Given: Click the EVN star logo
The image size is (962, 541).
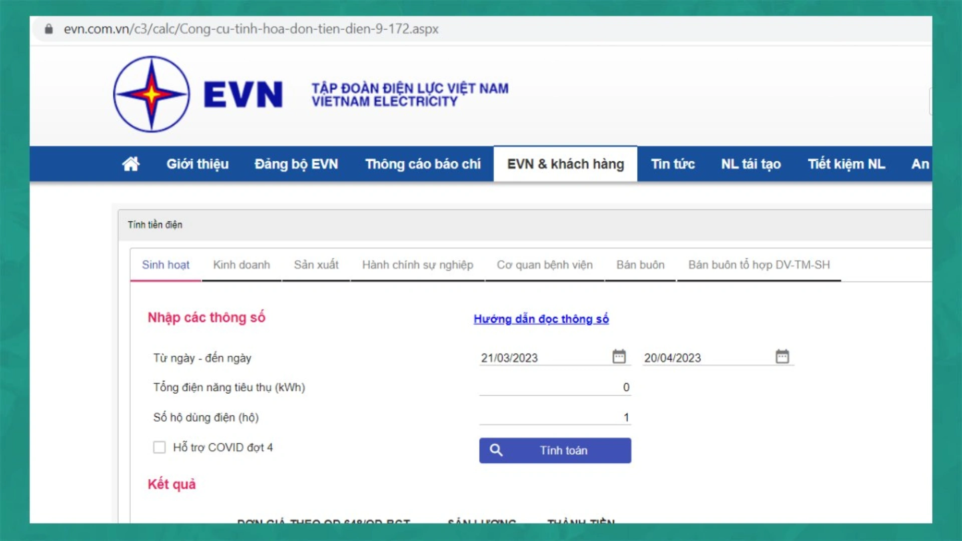Looking at the screenshot, I should (x=151, y=94).
